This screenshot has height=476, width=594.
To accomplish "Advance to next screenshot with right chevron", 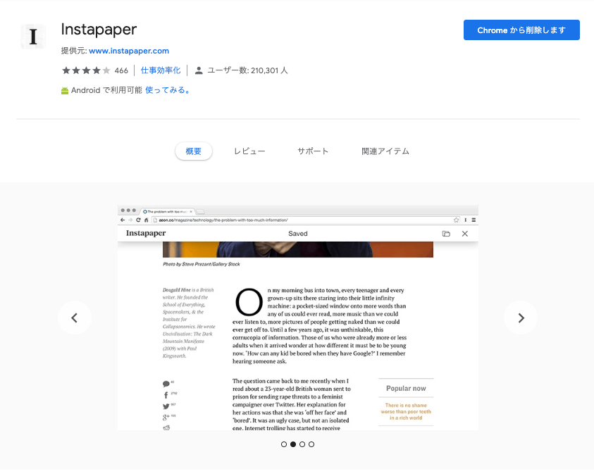I will point(521,318).
